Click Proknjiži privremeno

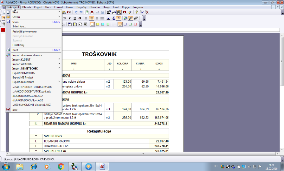click(x=34, y=31)
